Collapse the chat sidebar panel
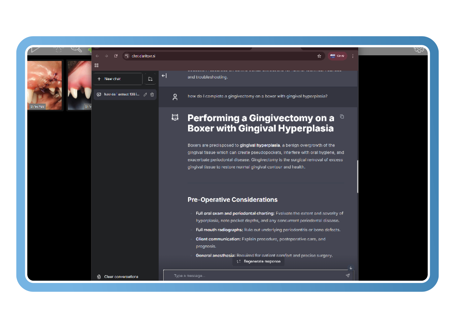Image resolution: width=455 pixels, height=328 pixels. [x=164, y=76]
